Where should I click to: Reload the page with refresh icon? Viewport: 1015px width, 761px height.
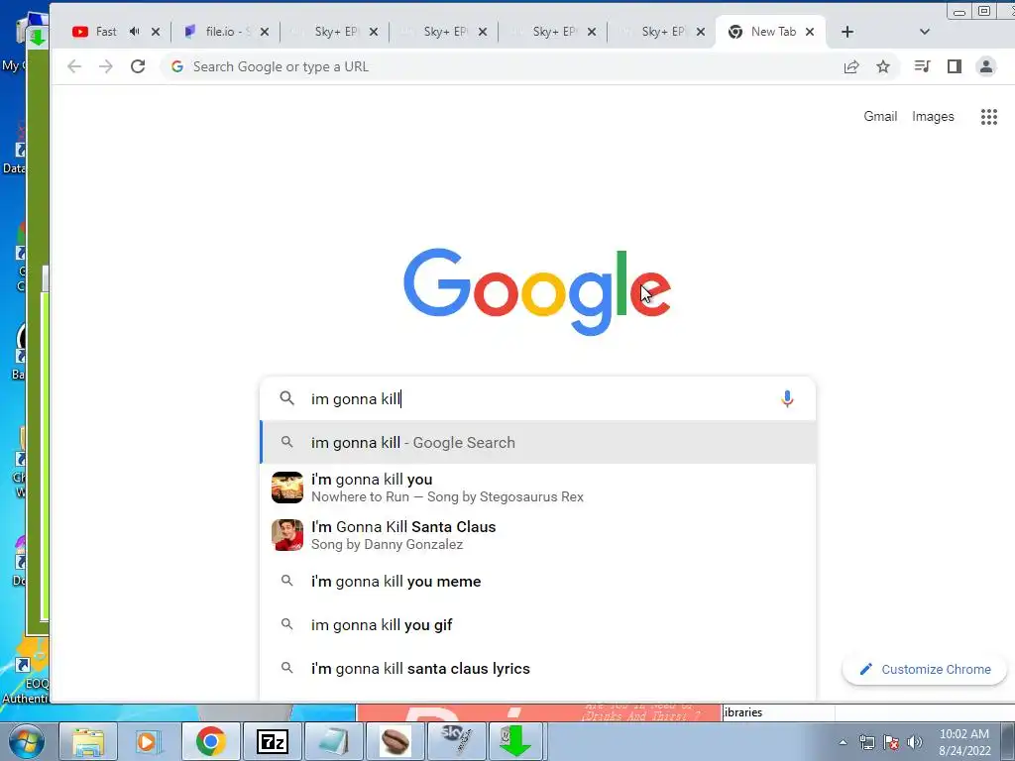137,66
